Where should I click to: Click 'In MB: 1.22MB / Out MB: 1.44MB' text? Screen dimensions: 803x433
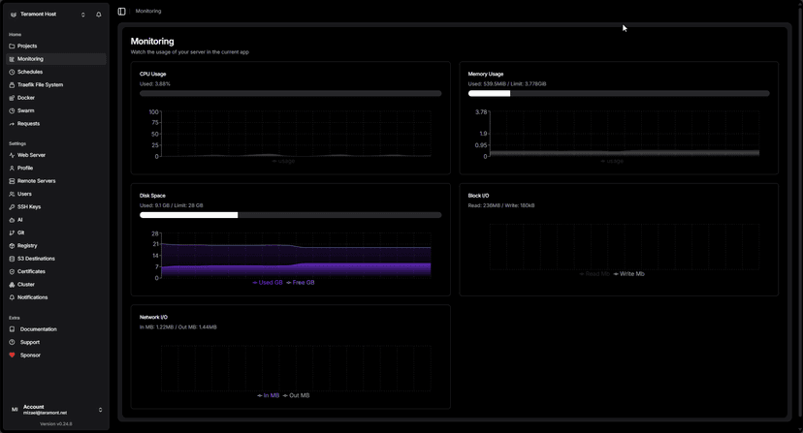point(177,327)
